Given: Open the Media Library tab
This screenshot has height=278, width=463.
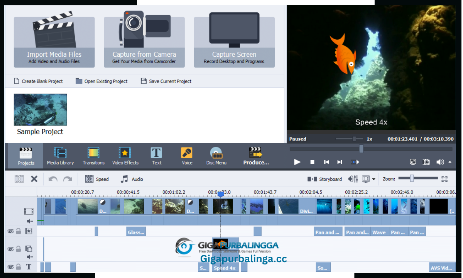Looking at the screenshot, I should tap(60, 156).
